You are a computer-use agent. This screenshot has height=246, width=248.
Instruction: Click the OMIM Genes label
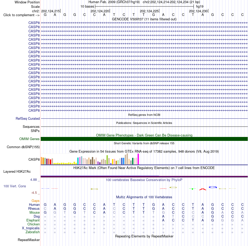(x=29, y=139)
